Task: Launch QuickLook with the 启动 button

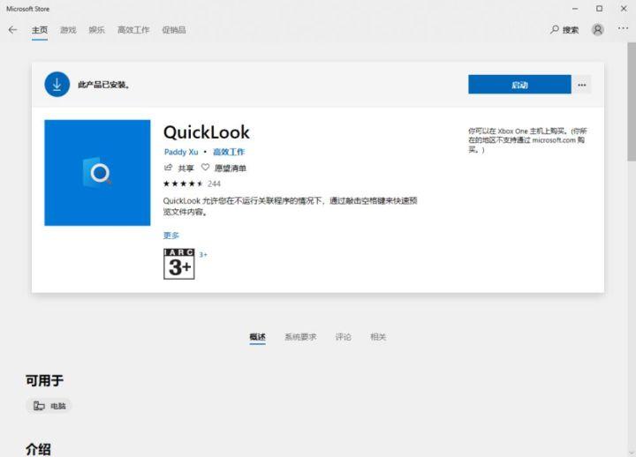Action: pos(519,85)
